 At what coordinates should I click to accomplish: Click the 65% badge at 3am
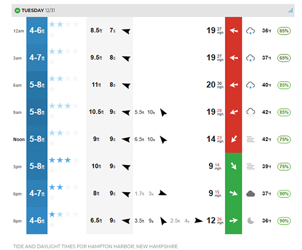pyautogui.click(x=284, y=58)
